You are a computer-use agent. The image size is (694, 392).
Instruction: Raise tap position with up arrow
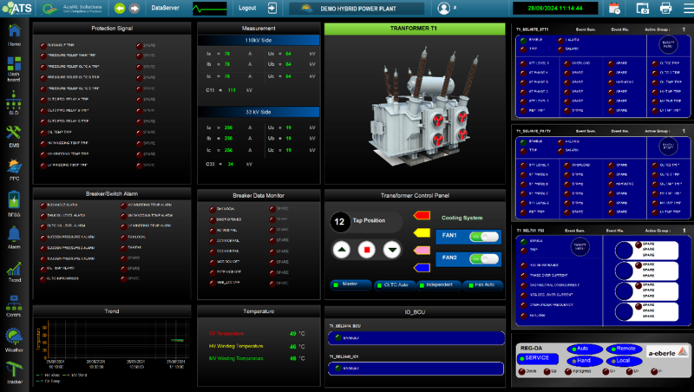click(x=341, y=250)
